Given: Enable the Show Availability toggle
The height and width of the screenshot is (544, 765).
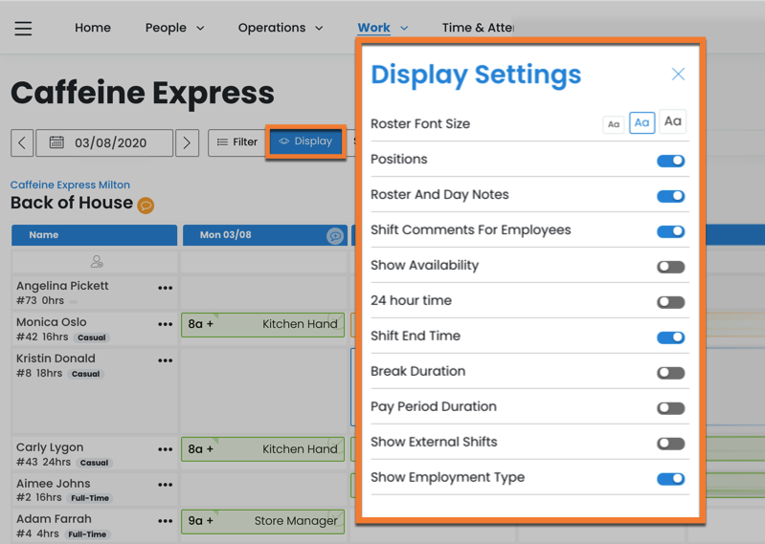Looking at the screenshot, I should (x=670, y=267).
